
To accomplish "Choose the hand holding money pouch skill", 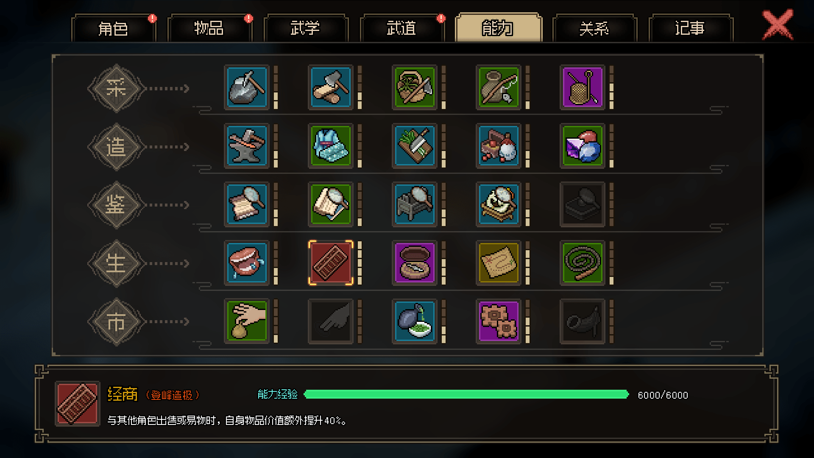I will tap(247, 321).
